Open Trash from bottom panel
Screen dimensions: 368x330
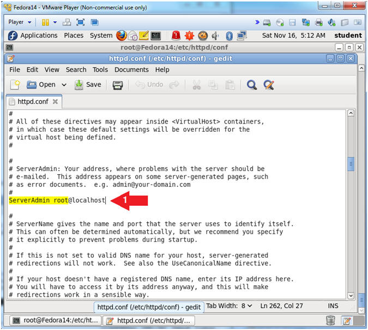click(331, 320)
